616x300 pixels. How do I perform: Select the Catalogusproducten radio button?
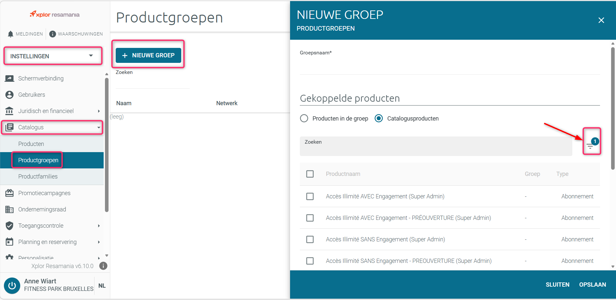[x=379, y=118]
